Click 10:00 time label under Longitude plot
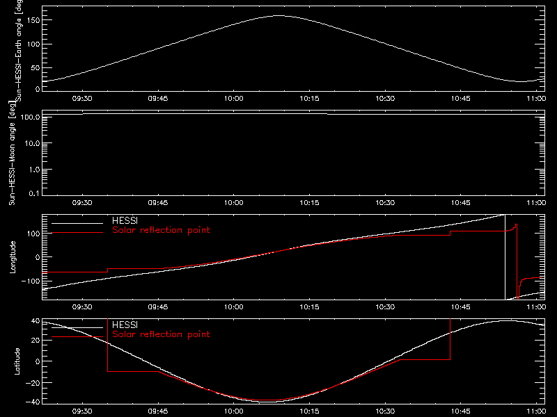Screen dimensions: 557x417 (x=234, y=306)
